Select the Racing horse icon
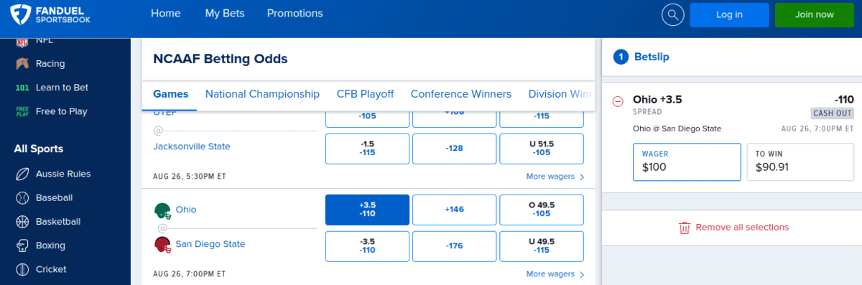This screenshot has height=285, width=862. [x=22, y=63]
